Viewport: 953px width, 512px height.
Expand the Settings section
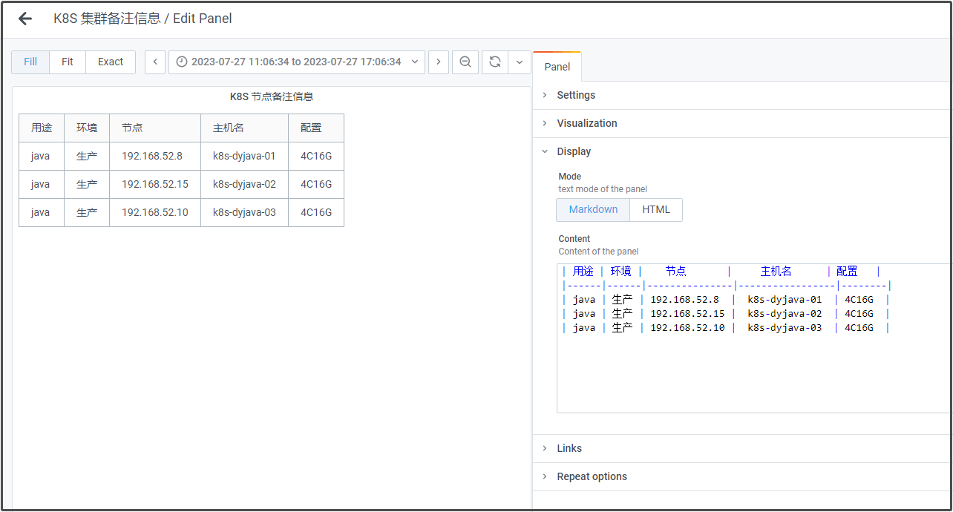coord(576,95)
